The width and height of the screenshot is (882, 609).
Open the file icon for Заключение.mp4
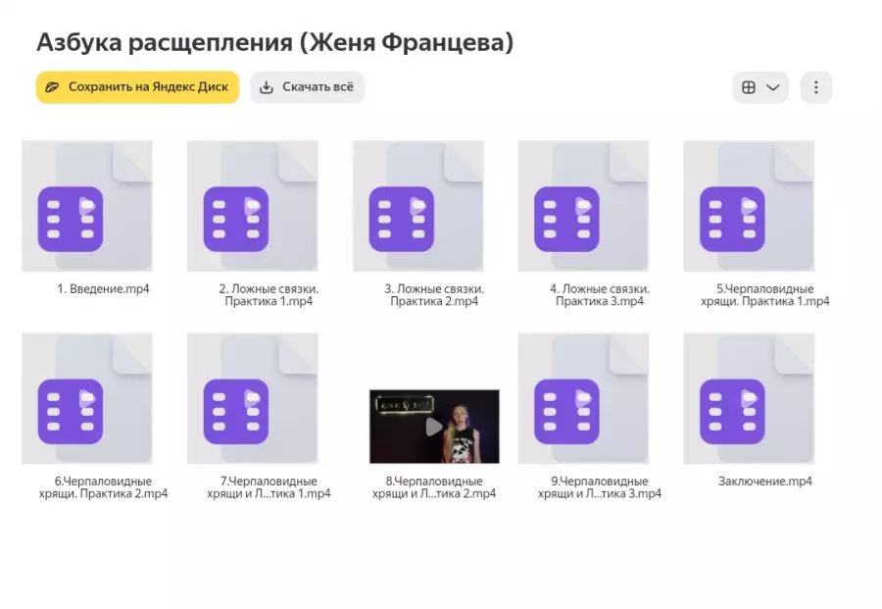click(749, 397)
